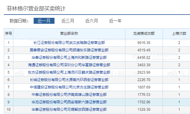Screen dimensions: 190x114
Task: Click the 数据日期 label
Action: pos(19,21)
